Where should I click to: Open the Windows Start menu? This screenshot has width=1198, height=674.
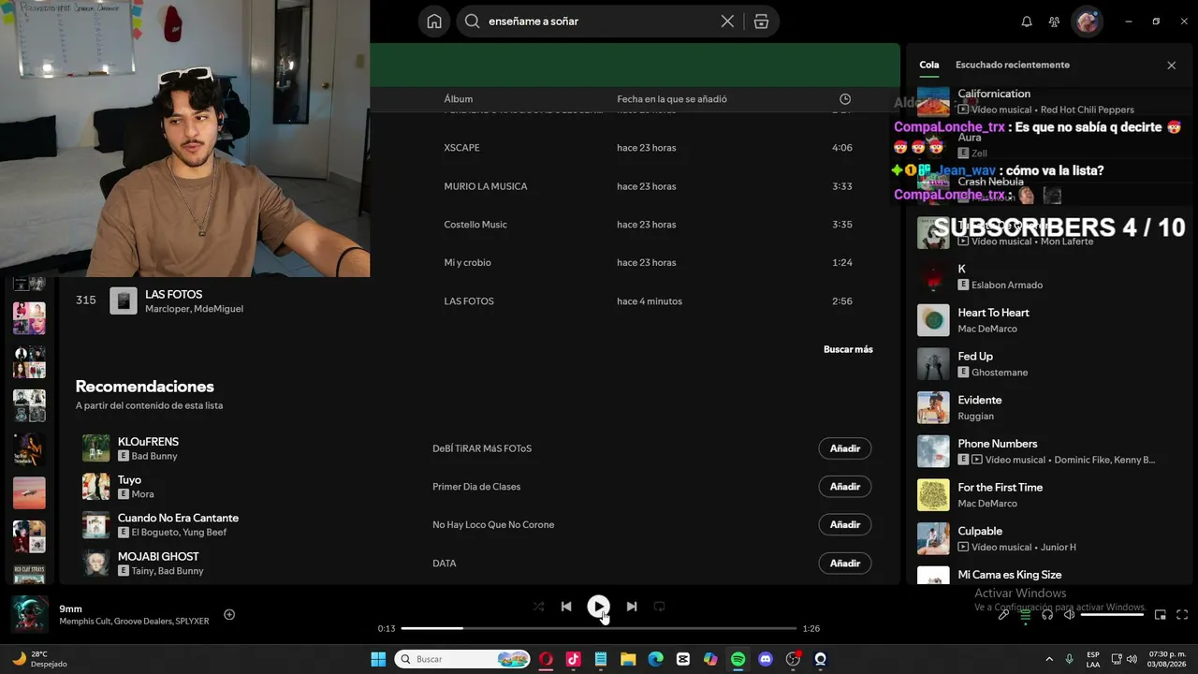pos(378,659)
